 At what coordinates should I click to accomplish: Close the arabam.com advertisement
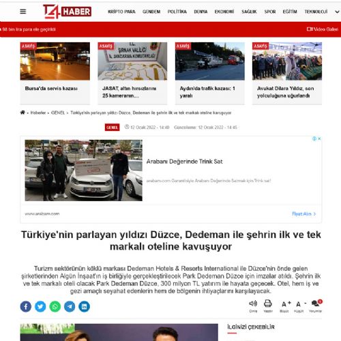click(319, 138)
